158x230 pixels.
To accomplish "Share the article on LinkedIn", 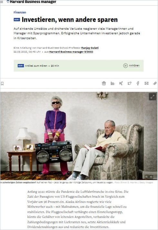I will tap(112, 83).
